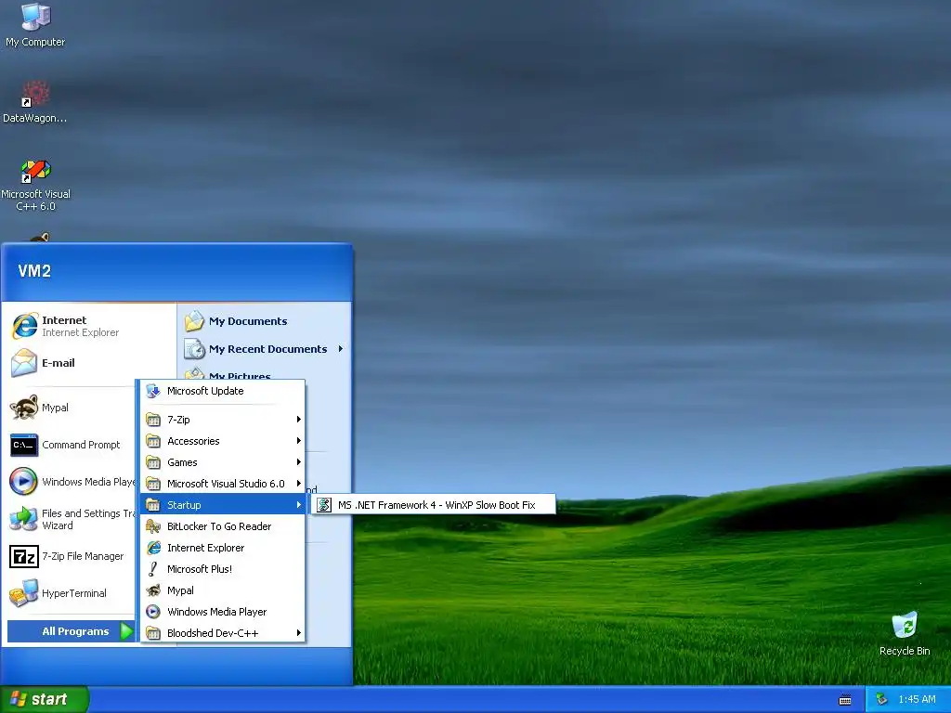Click the My Recent Documents icon
The image size is (951, 713).
point(195,349)
